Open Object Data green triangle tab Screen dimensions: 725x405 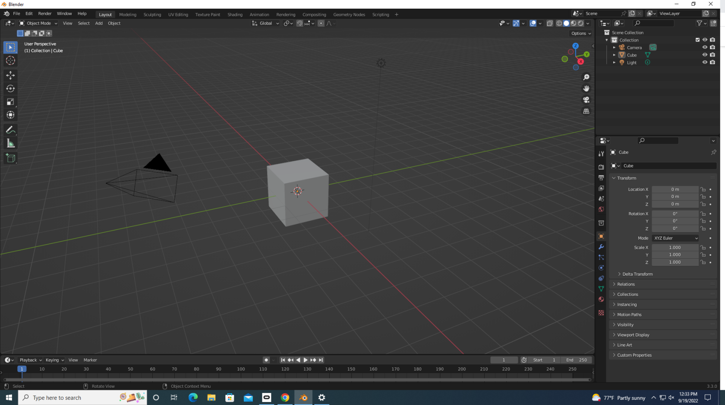[601, 289]
